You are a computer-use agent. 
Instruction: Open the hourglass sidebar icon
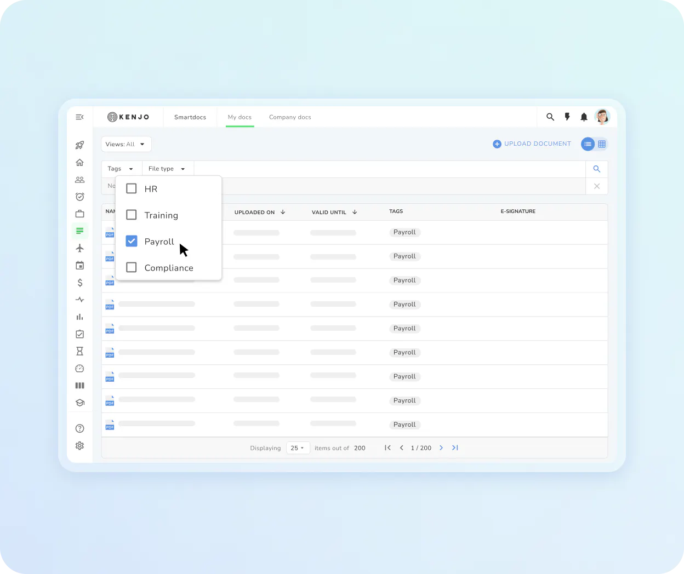pos(79,351)
